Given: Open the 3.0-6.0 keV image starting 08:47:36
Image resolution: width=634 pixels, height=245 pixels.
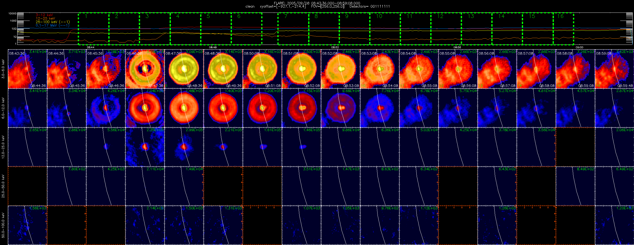Looking at the screenshot, I should (x=184, y=69).
